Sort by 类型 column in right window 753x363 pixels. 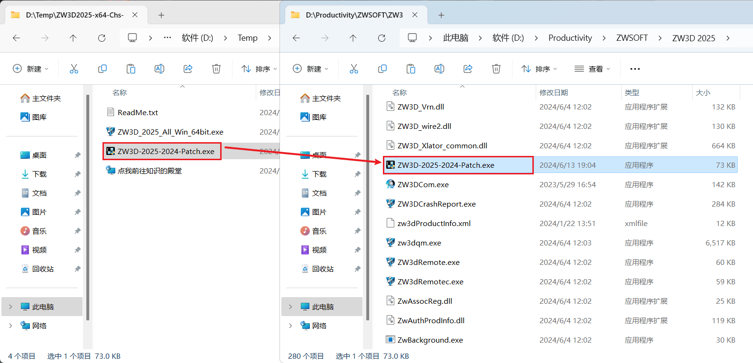click(657, 92)
